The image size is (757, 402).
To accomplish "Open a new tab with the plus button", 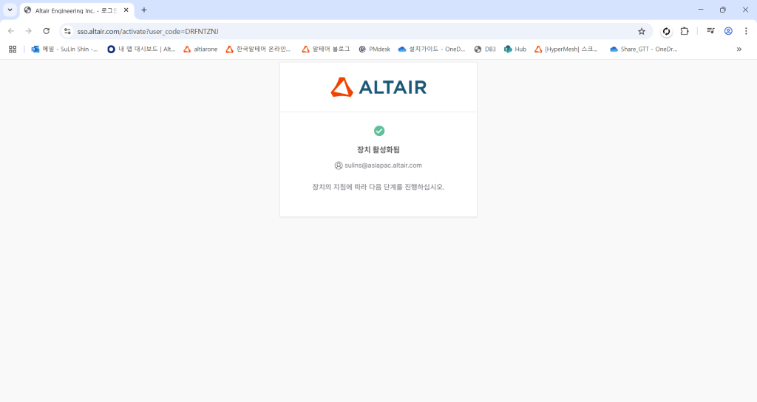I will pos(144,10).
